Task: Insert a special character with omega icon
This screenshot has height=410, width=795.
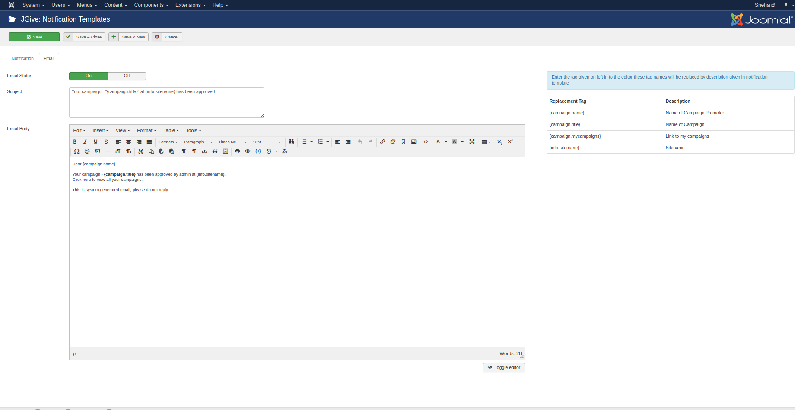Action: pyautogui.click(x=76, y=151)
